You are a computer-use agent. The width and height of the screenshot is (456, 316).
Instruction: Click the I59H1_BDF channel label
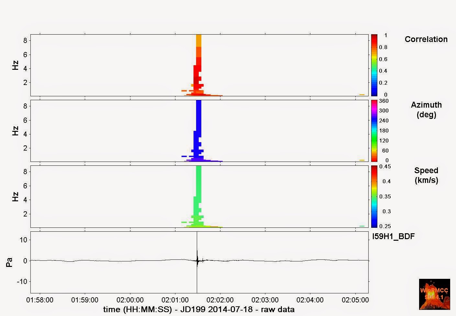click(393, 236)
